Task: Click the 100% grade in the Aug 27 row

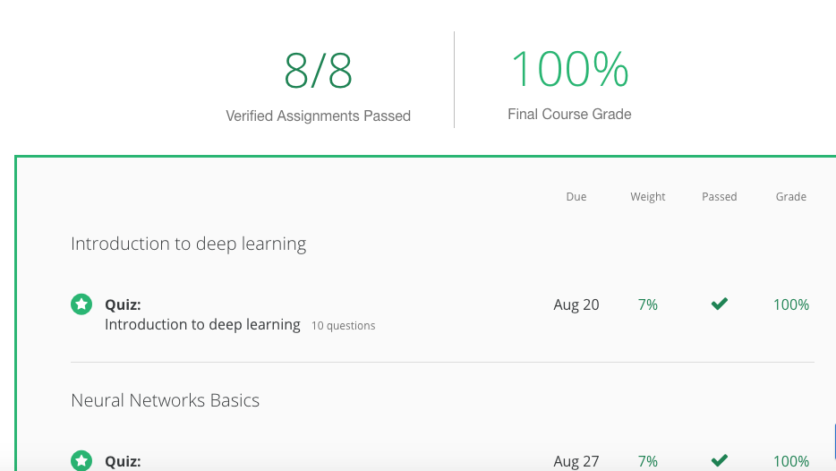Action: tap(791, 461)
